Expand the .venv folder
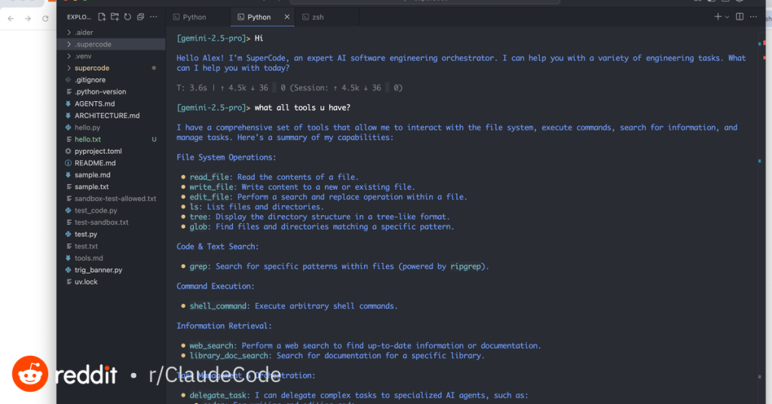This screenshot has height=404, width=772. (x=83, y=56)
